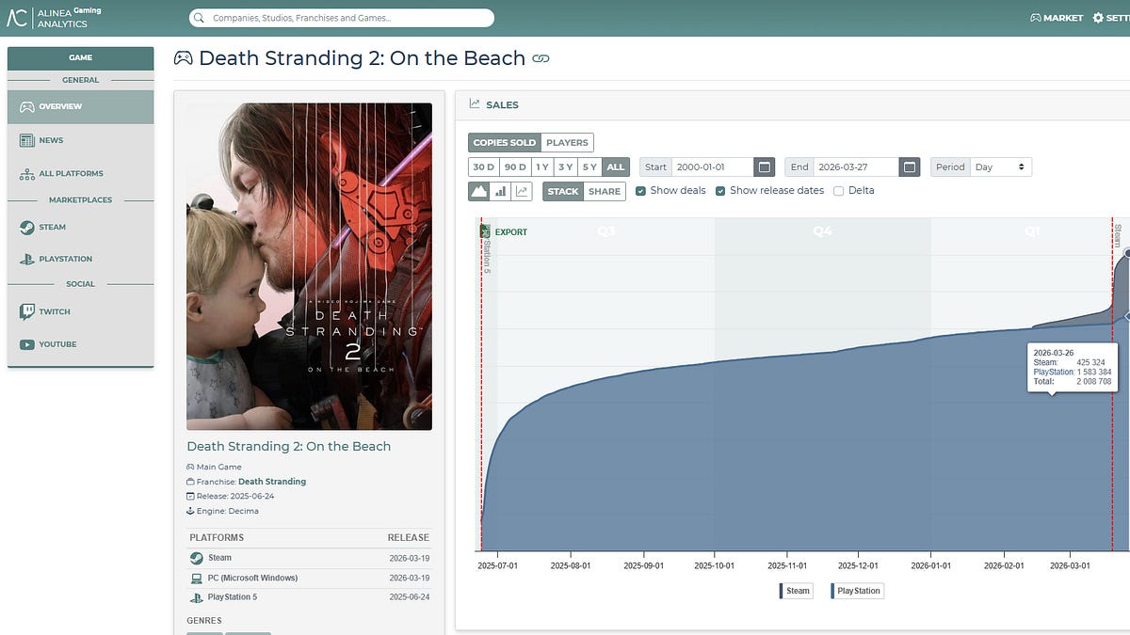Select the Copies Sold metric button
1130x635 pixels.
click(x=505, y=142)
